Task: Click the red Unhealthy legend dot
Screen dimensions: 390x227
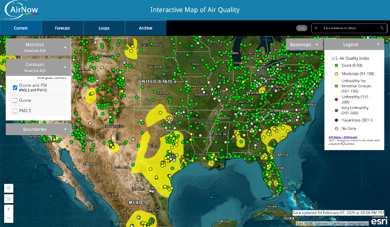Action: click(336, 99)
